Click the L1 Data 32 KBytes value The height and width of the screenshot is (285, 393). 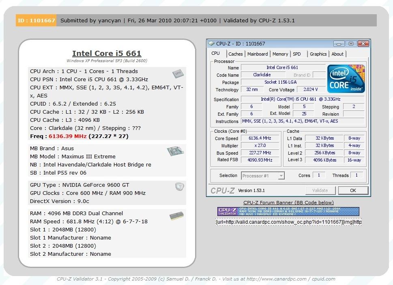coord(324,138)
